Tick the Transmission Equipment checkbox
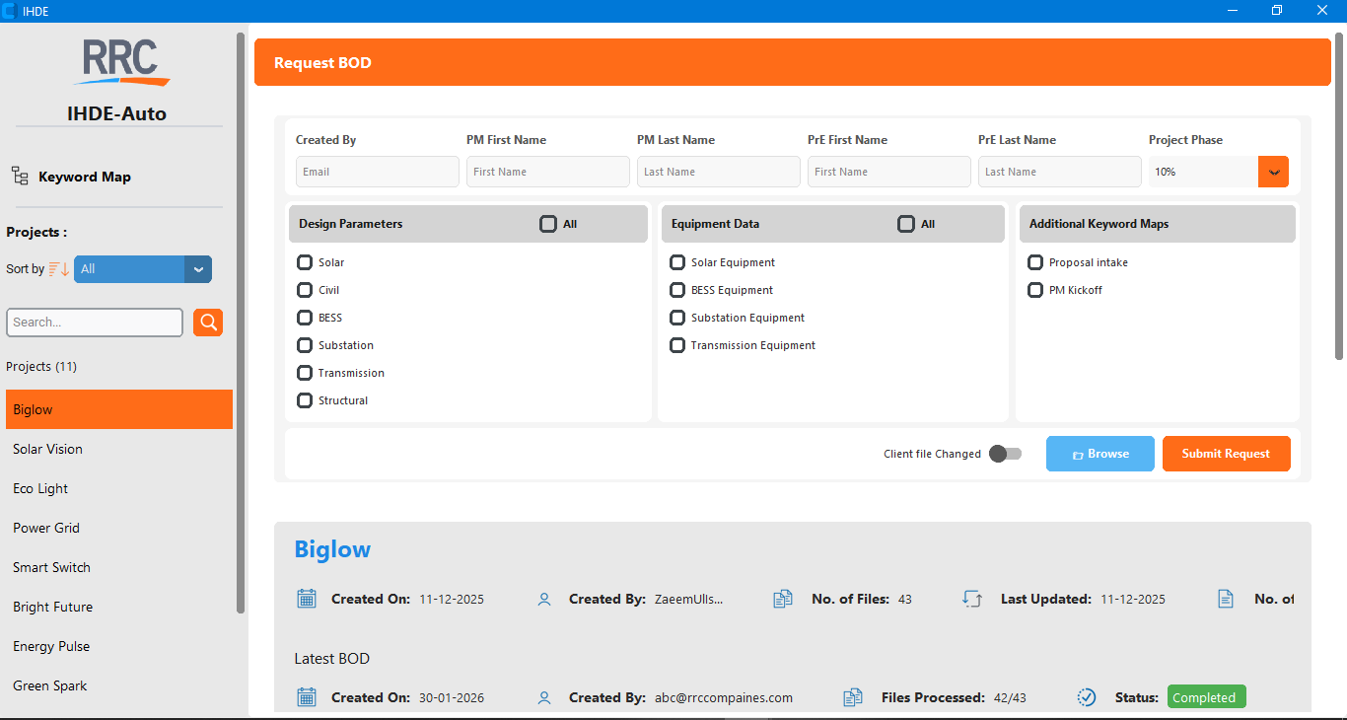Image resolution: width=1347 pixels, height=720 pixels. (677, 345)
